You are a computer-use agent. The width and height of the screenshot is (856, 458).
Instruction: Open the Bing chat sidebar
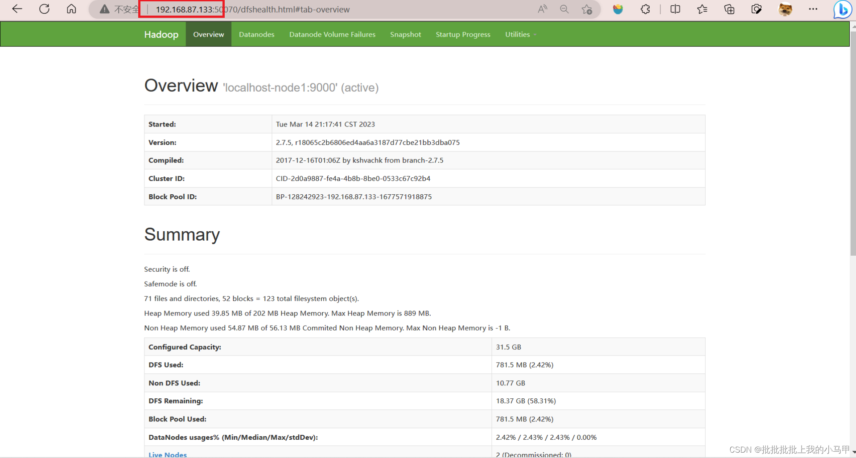843,9
